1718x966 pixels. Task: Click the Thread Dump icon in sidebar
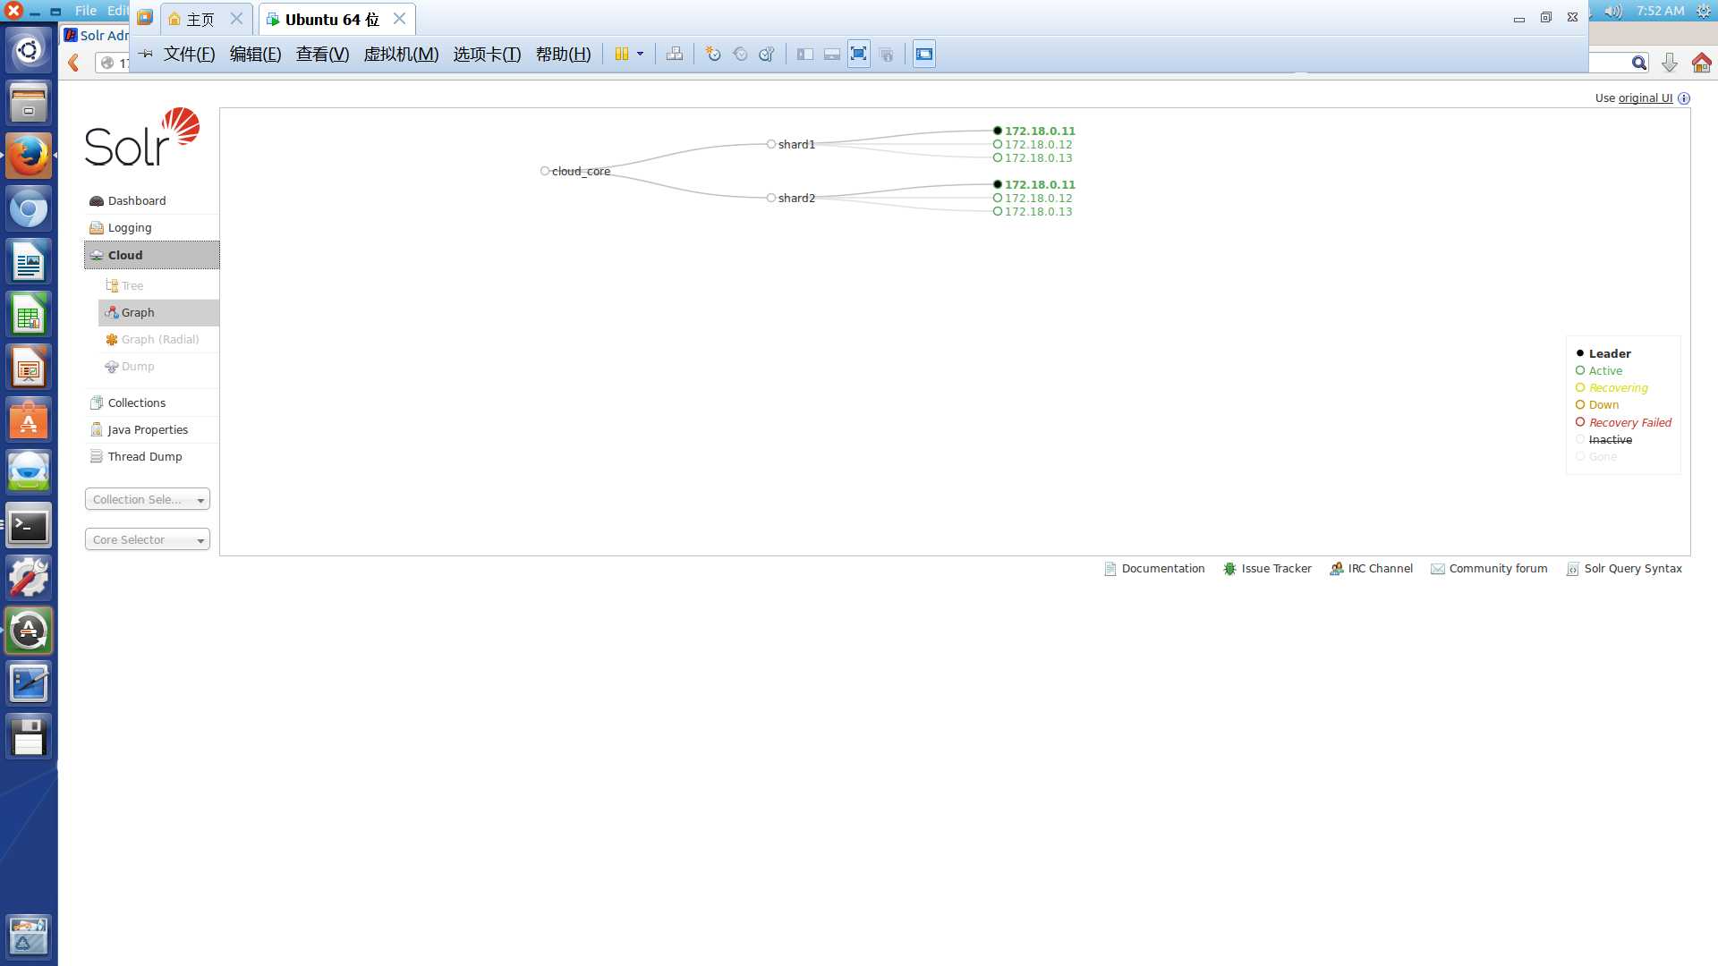97,456
